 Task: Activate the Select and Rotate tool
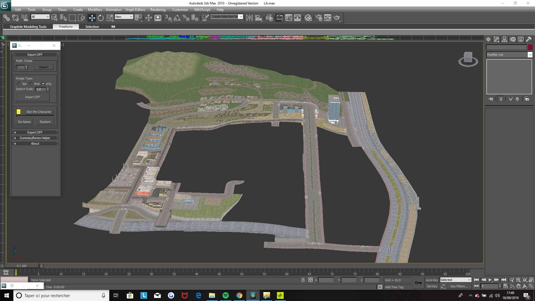101,18
